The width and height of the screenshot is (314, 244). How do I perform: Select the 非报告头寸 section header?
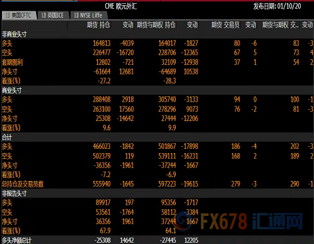15,194
